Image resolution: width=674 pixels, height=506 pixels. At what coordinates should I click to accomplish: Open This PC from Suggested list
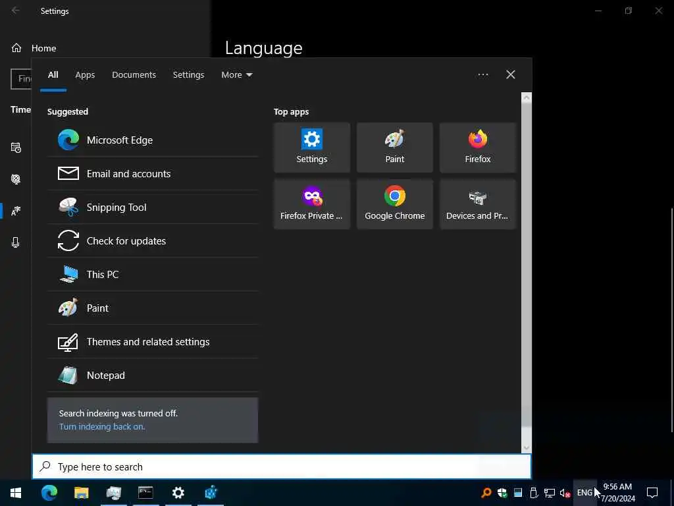pos(153,274)
